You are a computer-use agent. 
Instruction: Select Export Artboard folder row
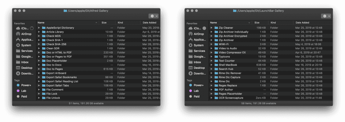98,73
